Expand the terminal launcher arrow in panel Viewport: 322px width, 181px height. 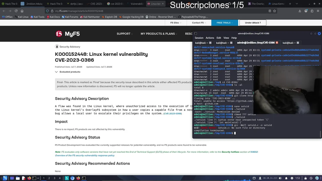(38, 178)
